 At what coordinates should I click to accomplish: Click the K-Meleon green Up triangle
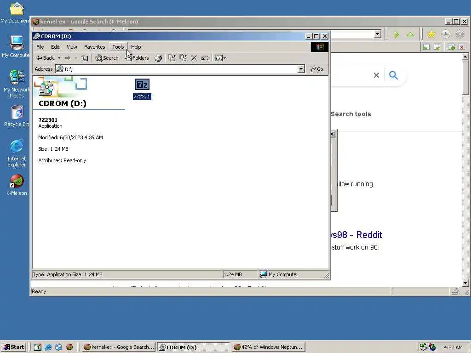410,34
